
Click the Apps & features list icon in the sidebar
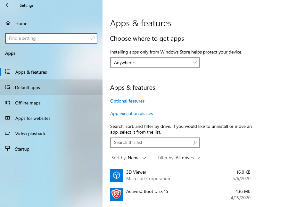click(8, 72)
